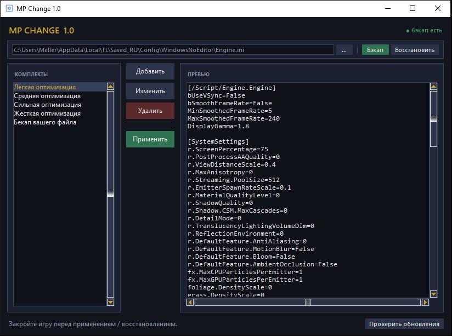Click the [SystemSettings] section line
Screen dimensions: 452x336
(218, 141)
